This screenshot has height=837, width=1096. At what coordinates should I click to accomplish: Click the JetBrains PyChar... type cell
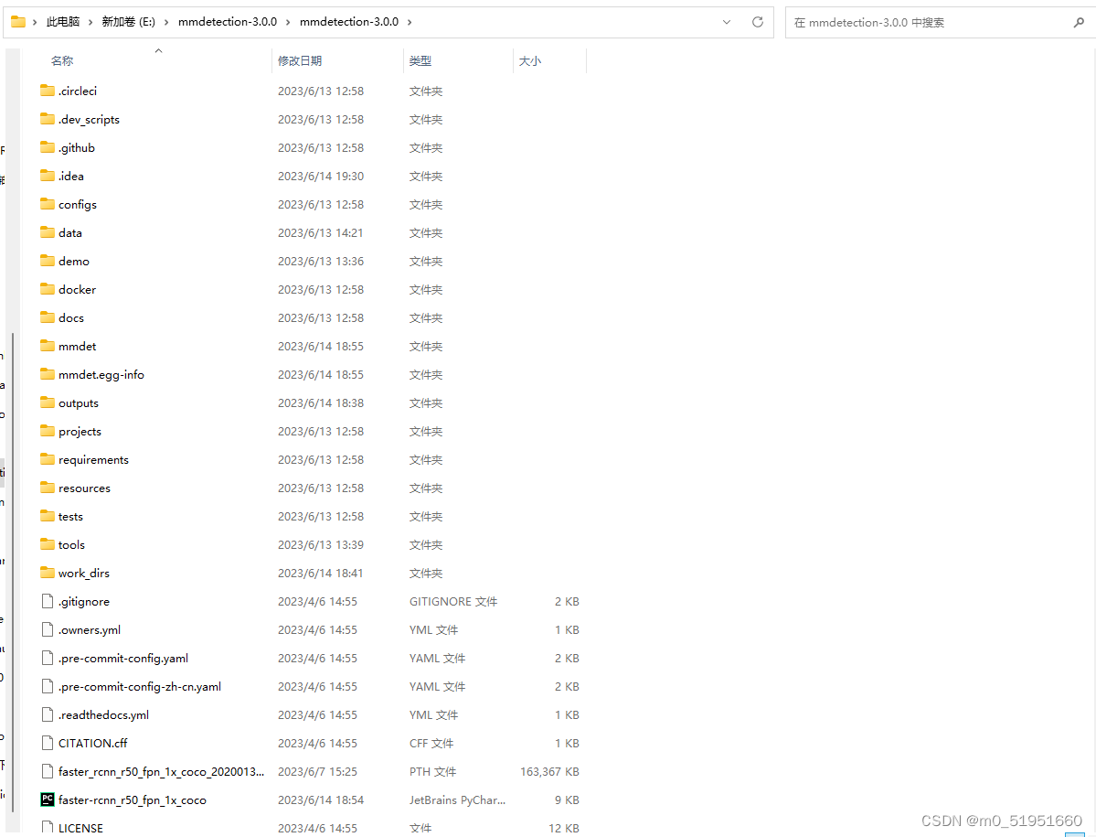point(457,799)
